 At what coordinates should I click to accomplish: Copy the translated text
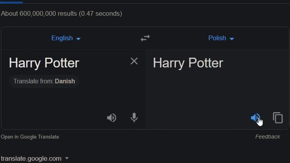pos(278,118)
